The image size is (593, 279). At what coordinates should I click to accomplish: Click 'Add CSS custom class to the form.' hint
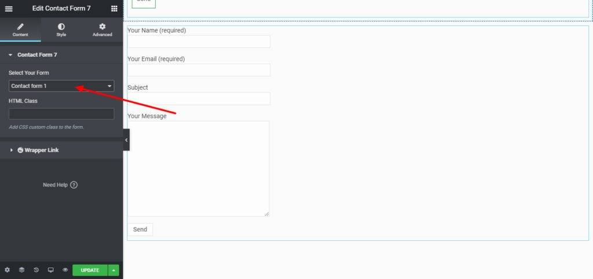(x=46, y=127)
